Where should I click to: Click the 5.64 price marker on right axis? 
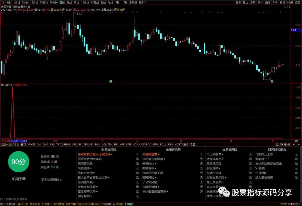tap(296, 30)
